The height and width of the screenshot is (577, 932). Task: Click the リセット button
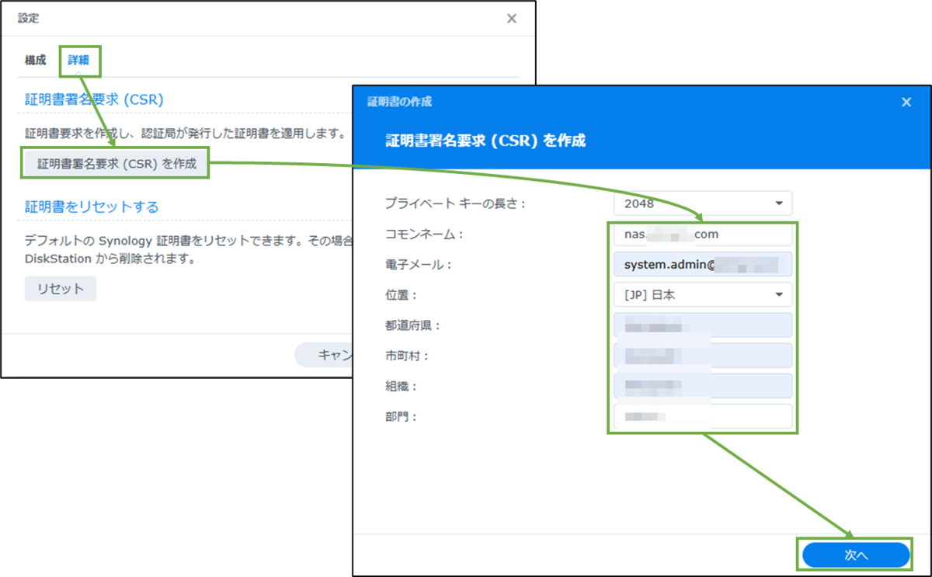[61, 289]
